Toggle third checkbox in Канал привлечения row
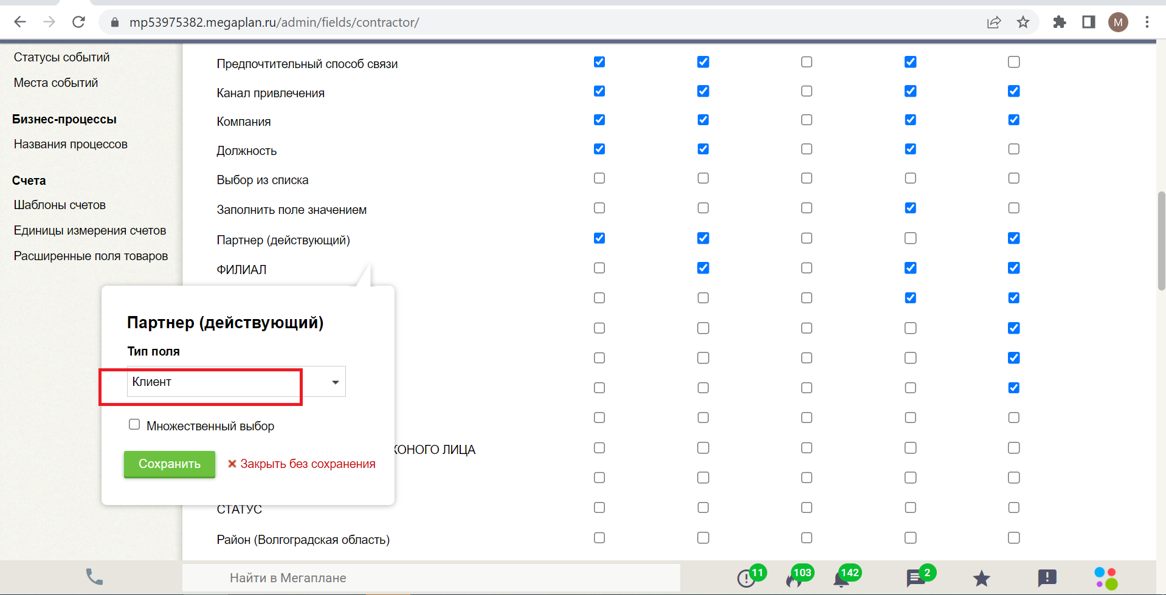 coord(807,91)
